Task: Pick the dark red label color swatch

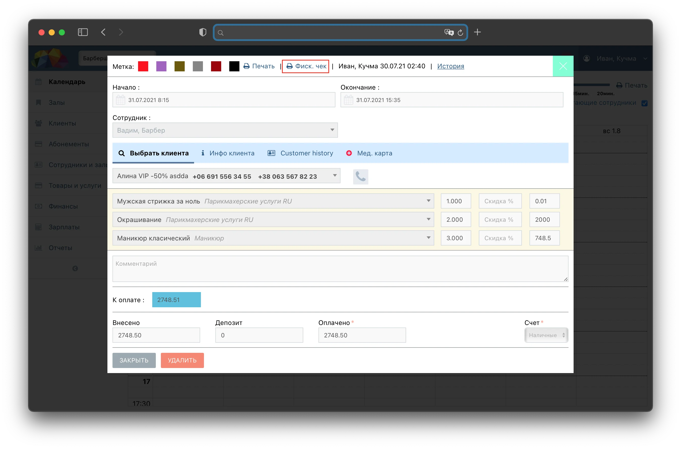Action: coord(216,66)
